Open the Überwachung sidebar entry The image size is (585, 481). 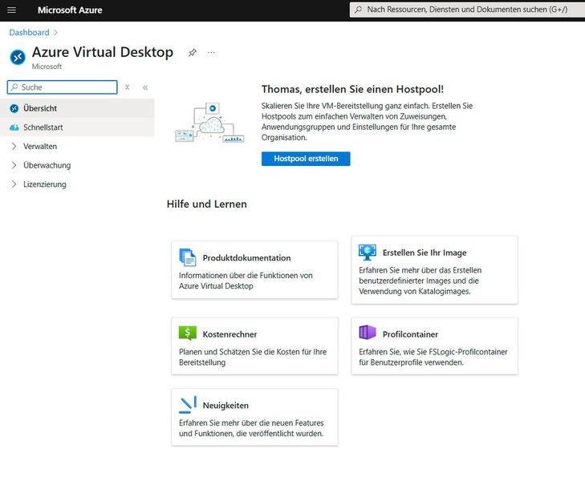[47, 165]
